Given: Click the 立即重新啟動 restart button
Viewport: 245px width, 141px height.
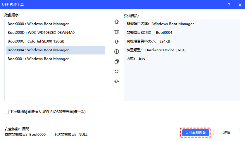Looking at the screenshot, I should (x=196, y=133).
